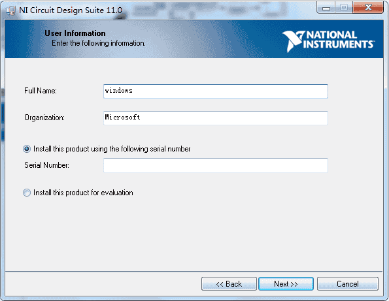
Task: Click the Organization input field
Action: [x=216, y=118]
